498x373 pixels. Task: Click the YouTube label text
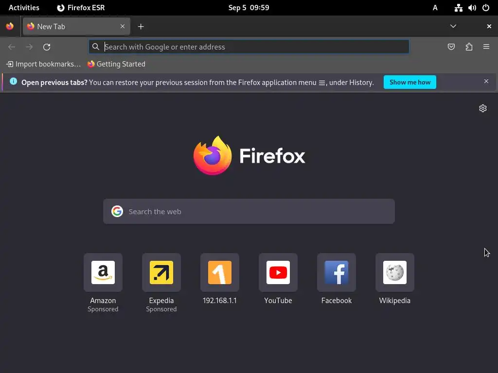click(x=278, y=300)
